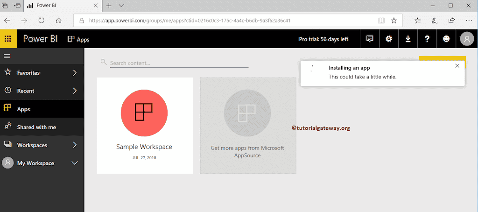This screenshot has width=478, height=212.
Task: Click the magnifier icon beside Search content
Action: (x=103, y=62)
